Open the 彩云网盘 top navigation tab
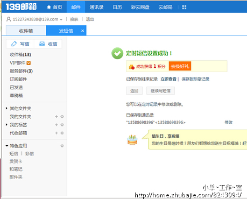The height and width of the screenshot is (199, 247). point(140,7)
